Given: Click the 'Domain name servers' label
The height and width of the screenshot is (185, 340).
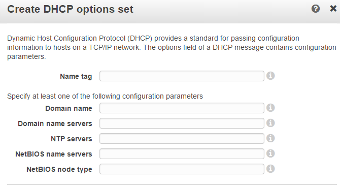Looking at the screenshot, I should [x=55, y=124].
